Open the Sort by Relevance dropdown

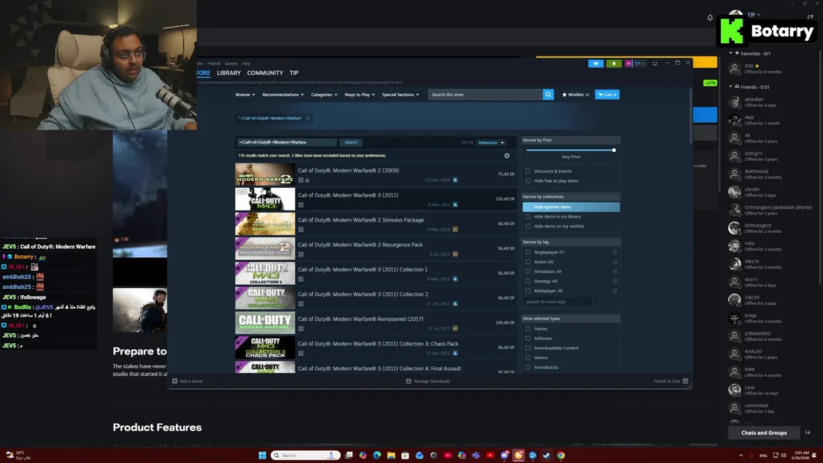(x=491, y=142)
